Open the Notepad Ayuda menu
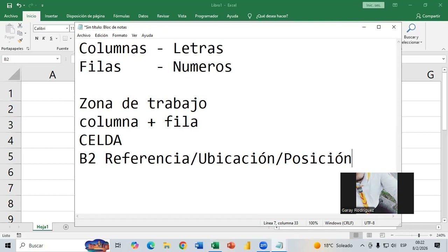This screenshot has height=252, width=448. (147, 35)
